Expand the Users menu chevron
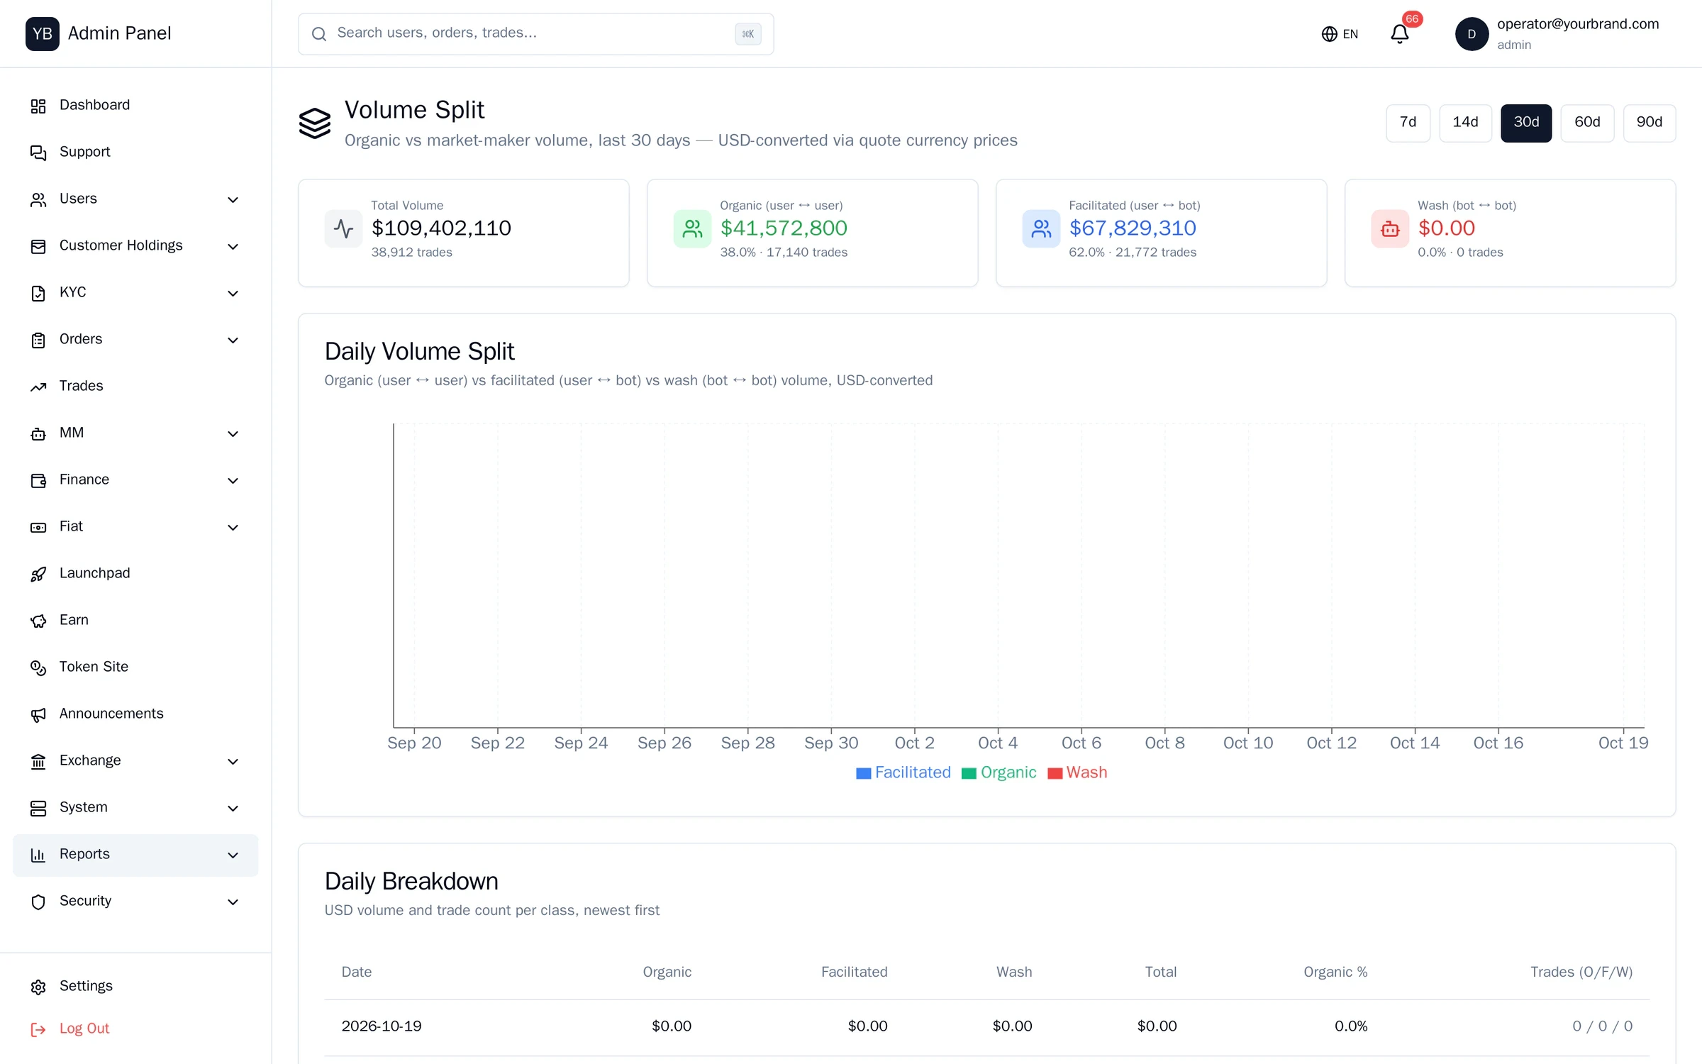This screenshot has width=1702, height=1064. [x=233, y=199]
